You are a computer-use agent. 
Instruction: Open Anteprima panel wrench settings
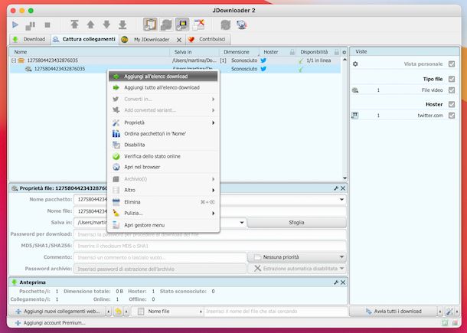[x=336, y=282]
